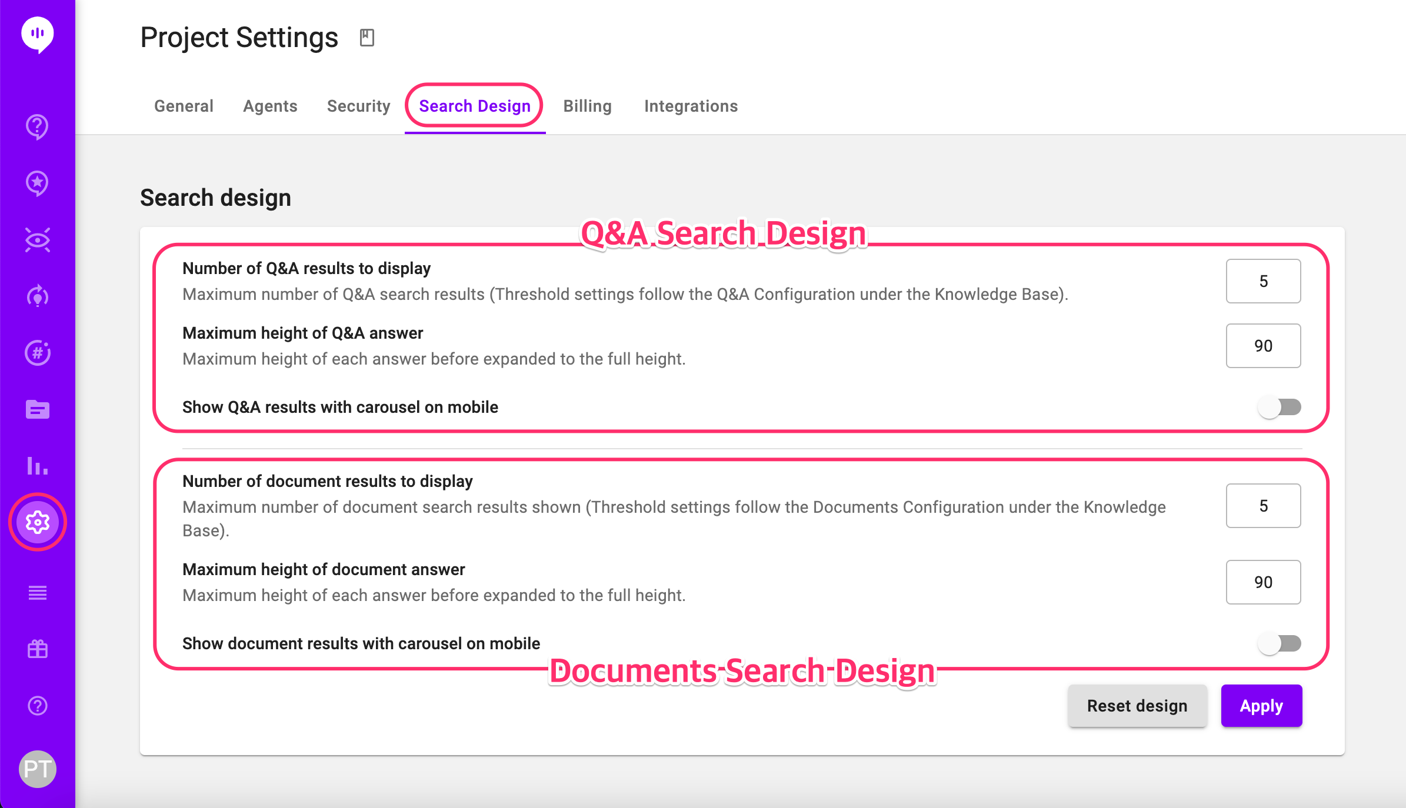This screenshot has height=808, width=1406.
Task: Open the star bubble sidebar icon
Action: [x=37, y=183]
